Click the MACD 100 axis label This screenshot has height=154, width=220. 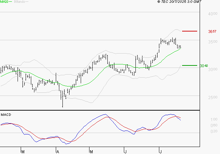tap(214, 119)
